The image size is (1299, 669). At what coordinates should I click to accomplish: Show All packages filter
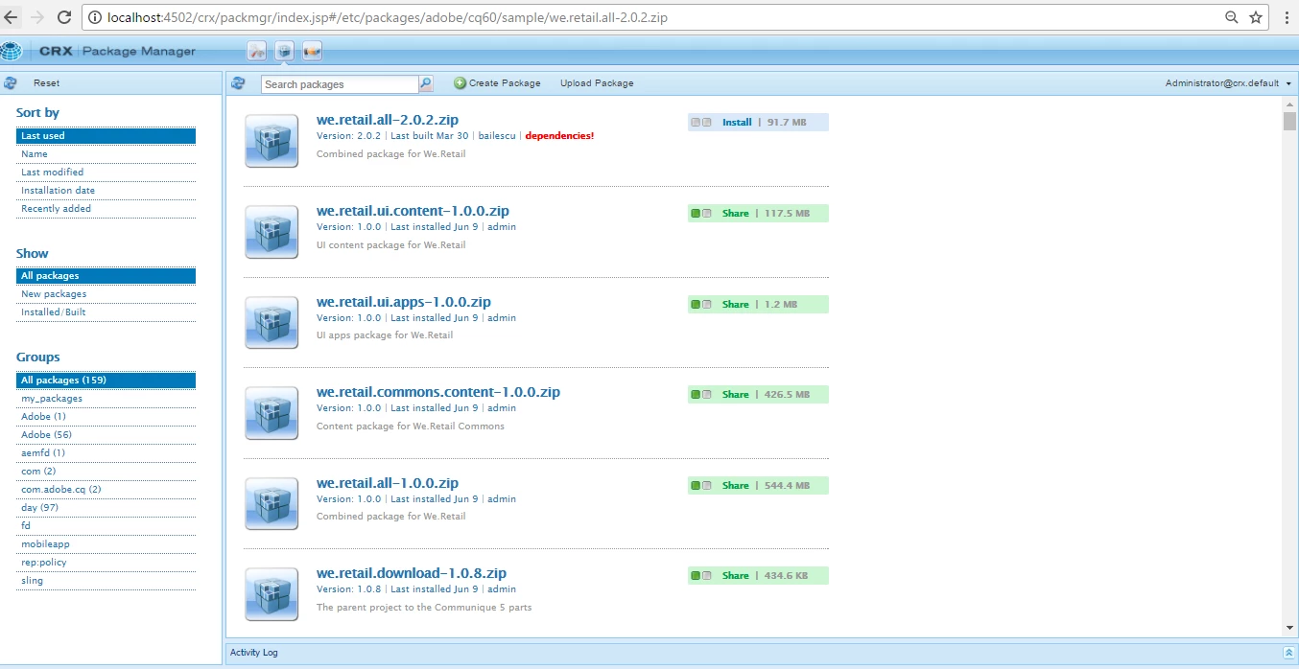pyautogui.click(x=106, y=276)
